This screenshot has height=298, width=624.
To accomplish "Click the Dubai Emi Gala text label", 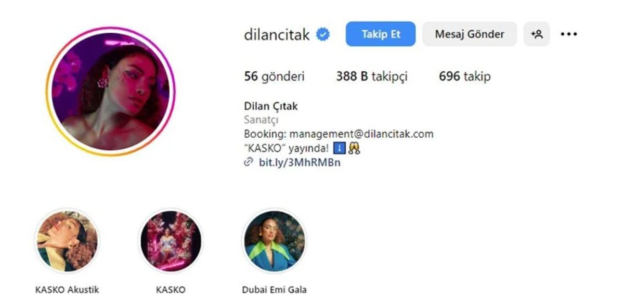I will (x=275, y=290).
